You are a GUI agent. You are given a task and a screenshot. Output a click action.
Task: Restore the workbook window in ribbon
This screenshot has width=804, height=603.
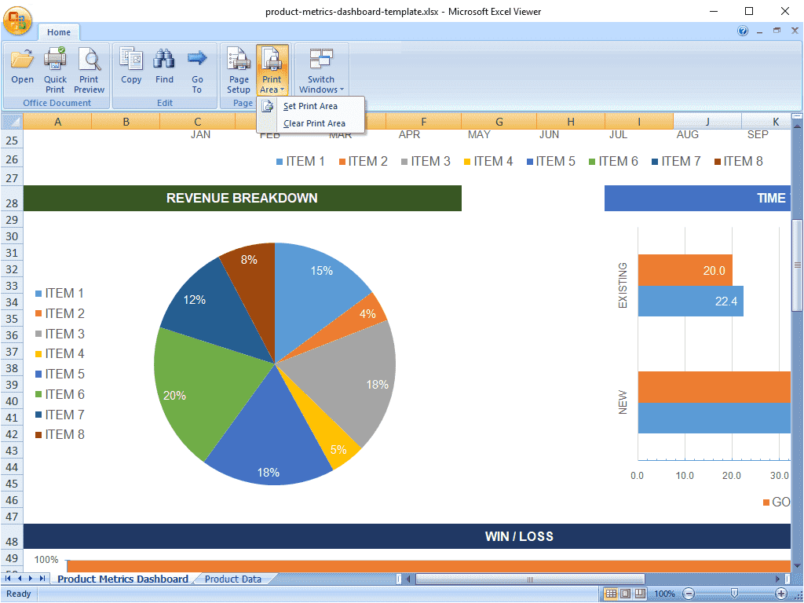[777, 31]
